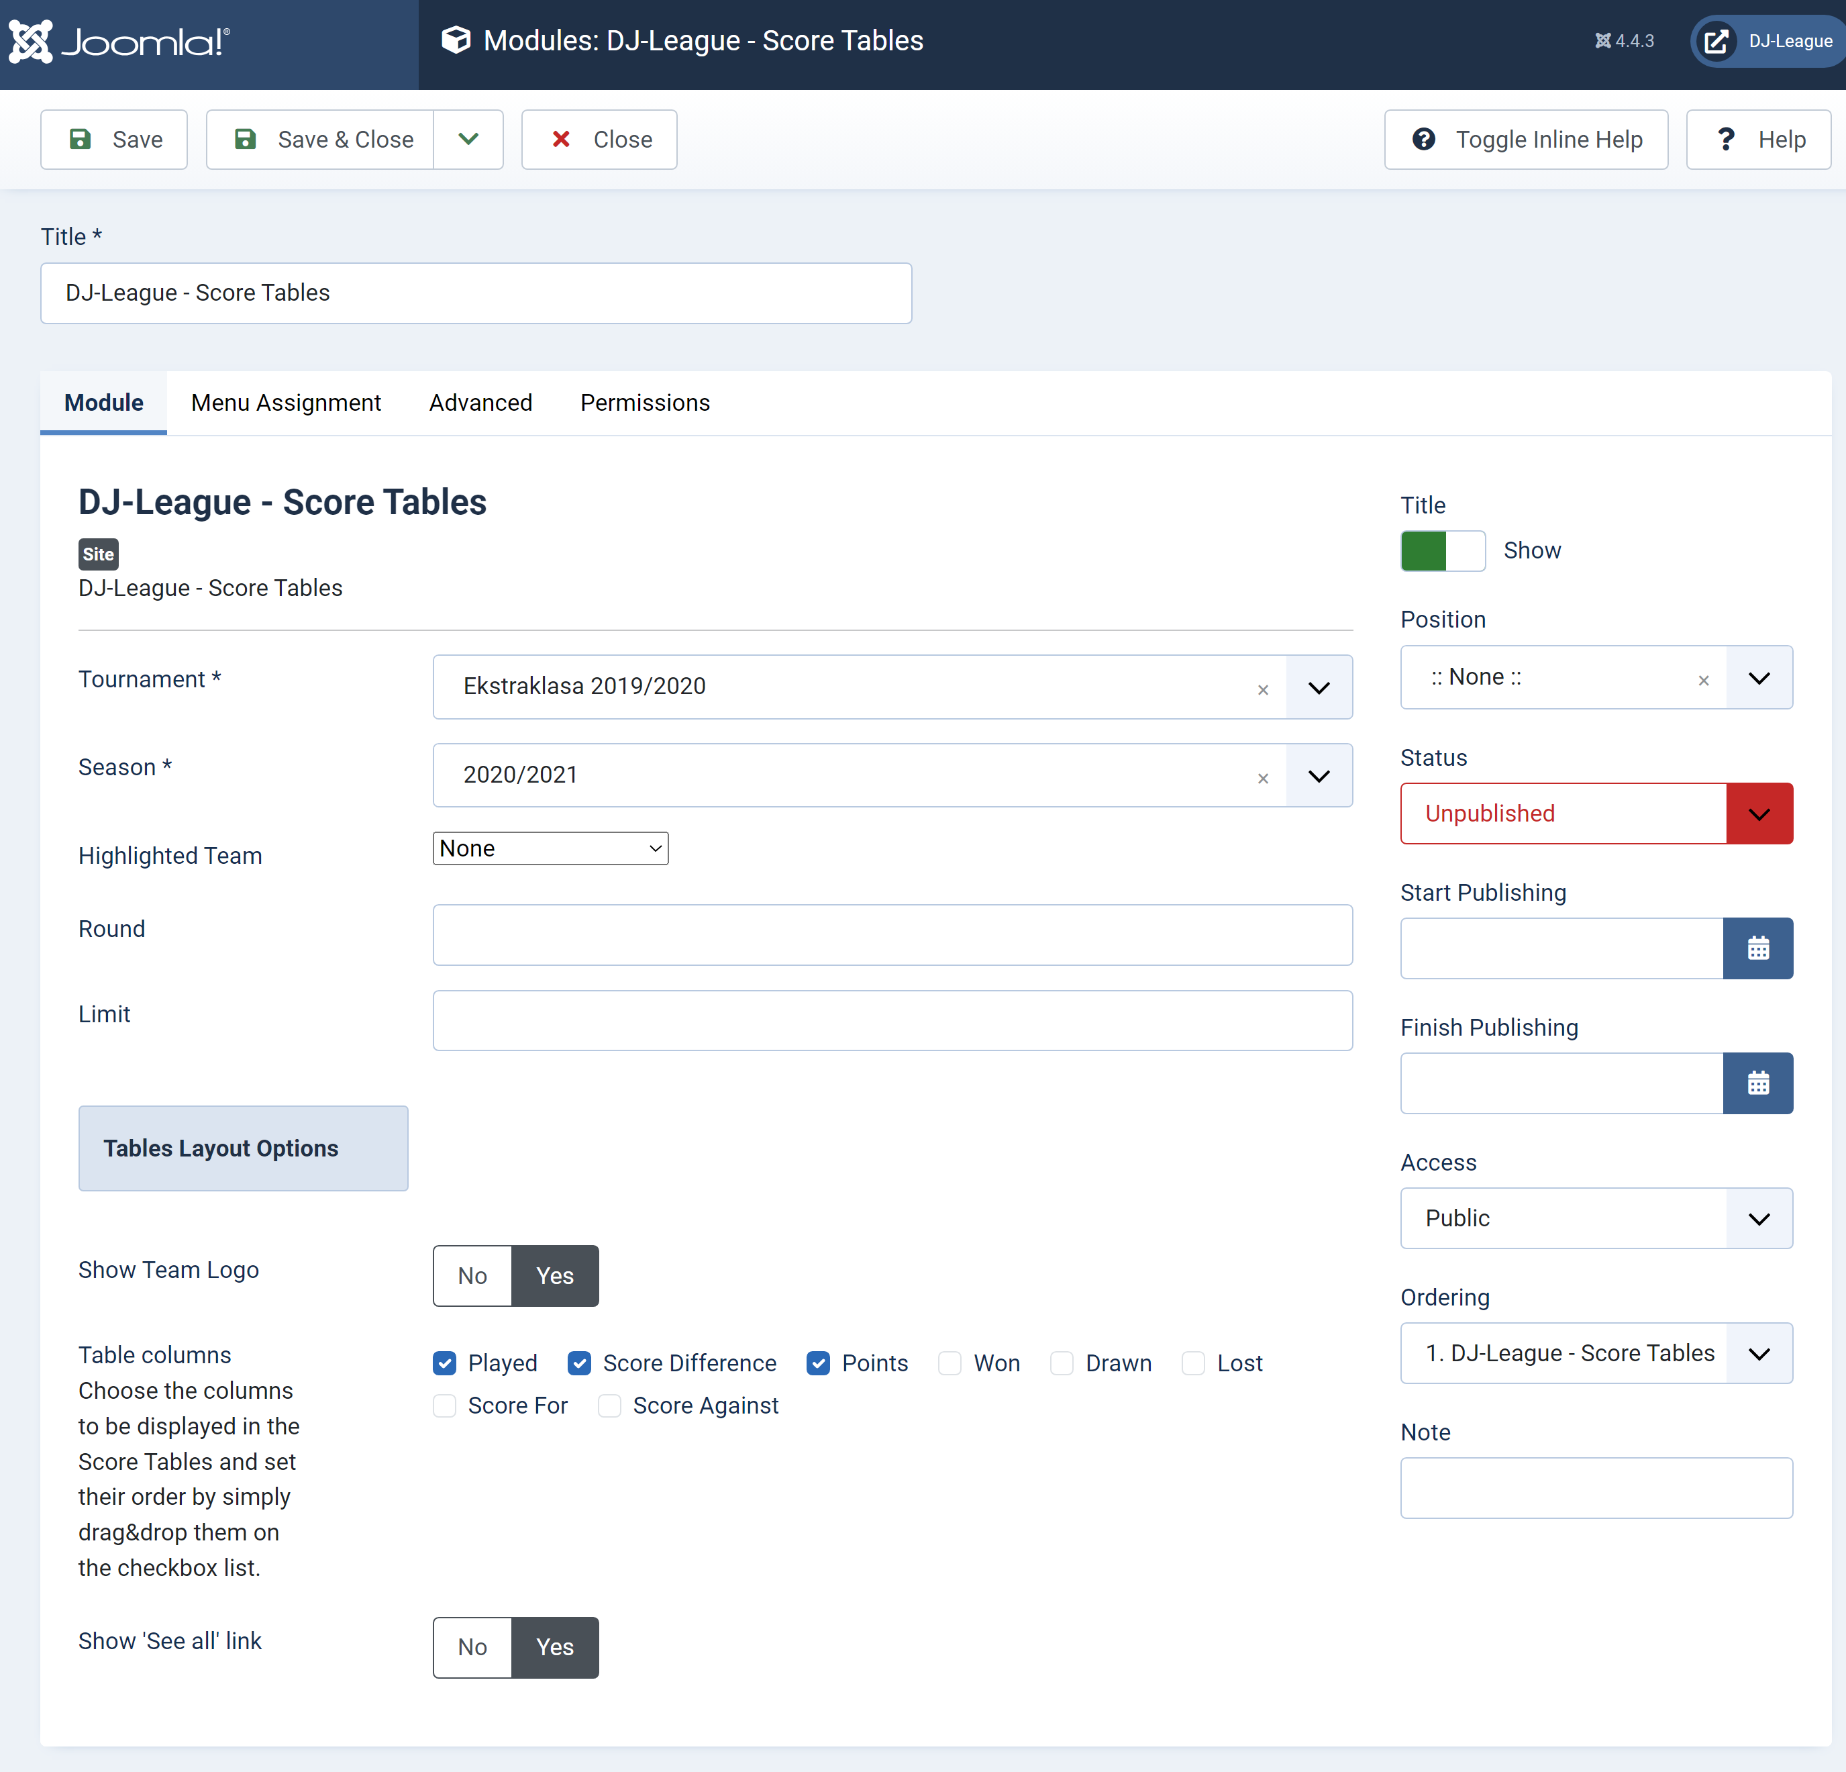Open the Help button
Image resolution: width=1846 pixels, height=1772 pixels.
pyautogui.click(x=1758, y=140)
